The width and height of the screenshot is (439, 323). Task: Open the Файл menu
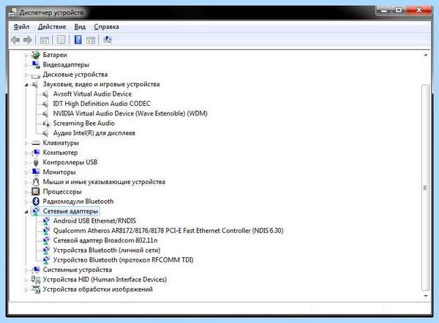click(x=21, y=27)
